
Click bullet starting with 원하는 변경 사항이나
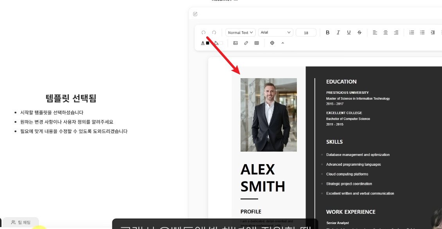(66, 122)
